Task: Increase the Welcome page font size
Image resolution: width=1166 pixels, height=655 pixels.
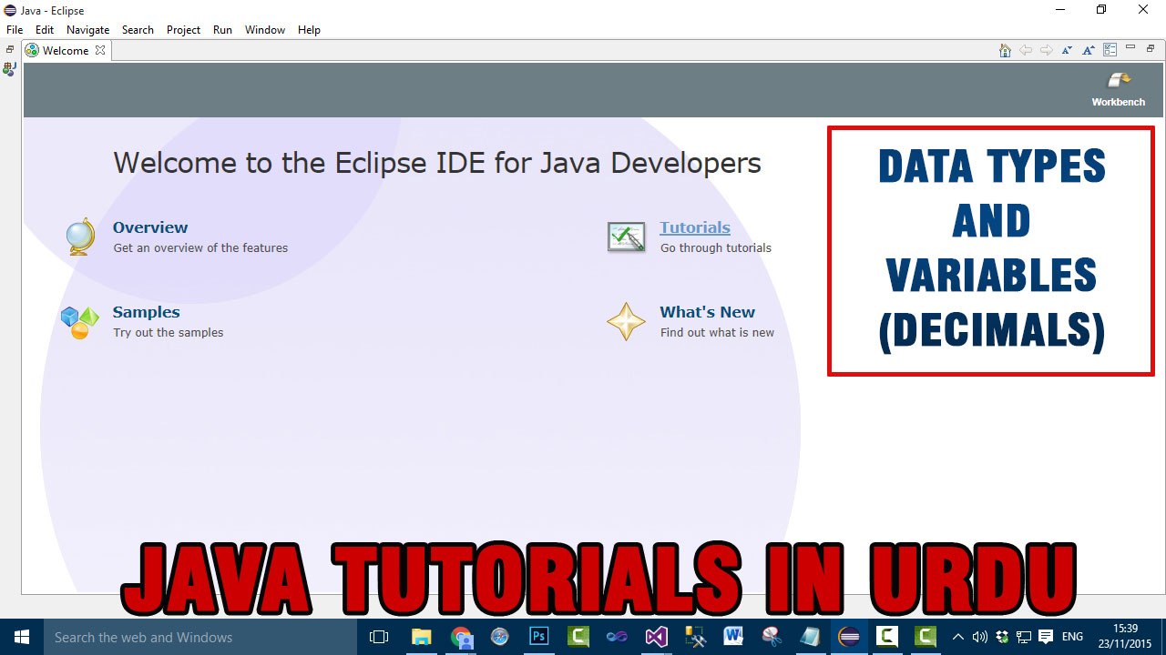Action: pyautogui.click(x=1089, y=50)
